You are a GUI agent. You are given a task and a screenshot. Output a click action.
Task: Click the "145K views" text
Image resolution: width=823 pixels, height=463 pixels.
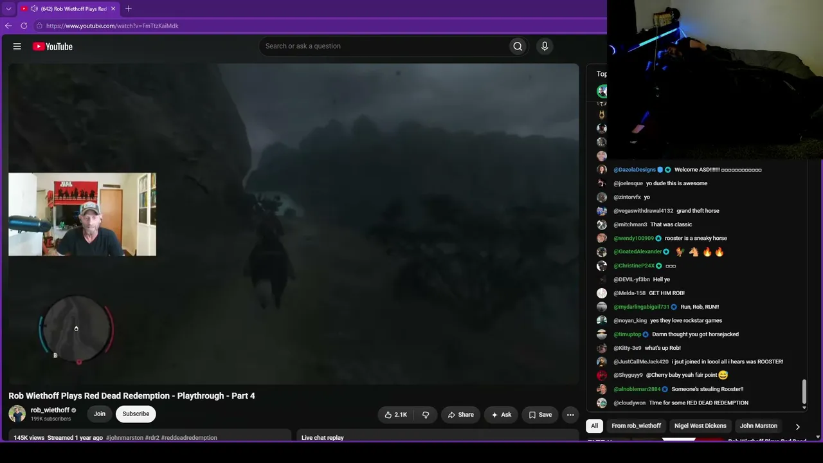(29, 438)
